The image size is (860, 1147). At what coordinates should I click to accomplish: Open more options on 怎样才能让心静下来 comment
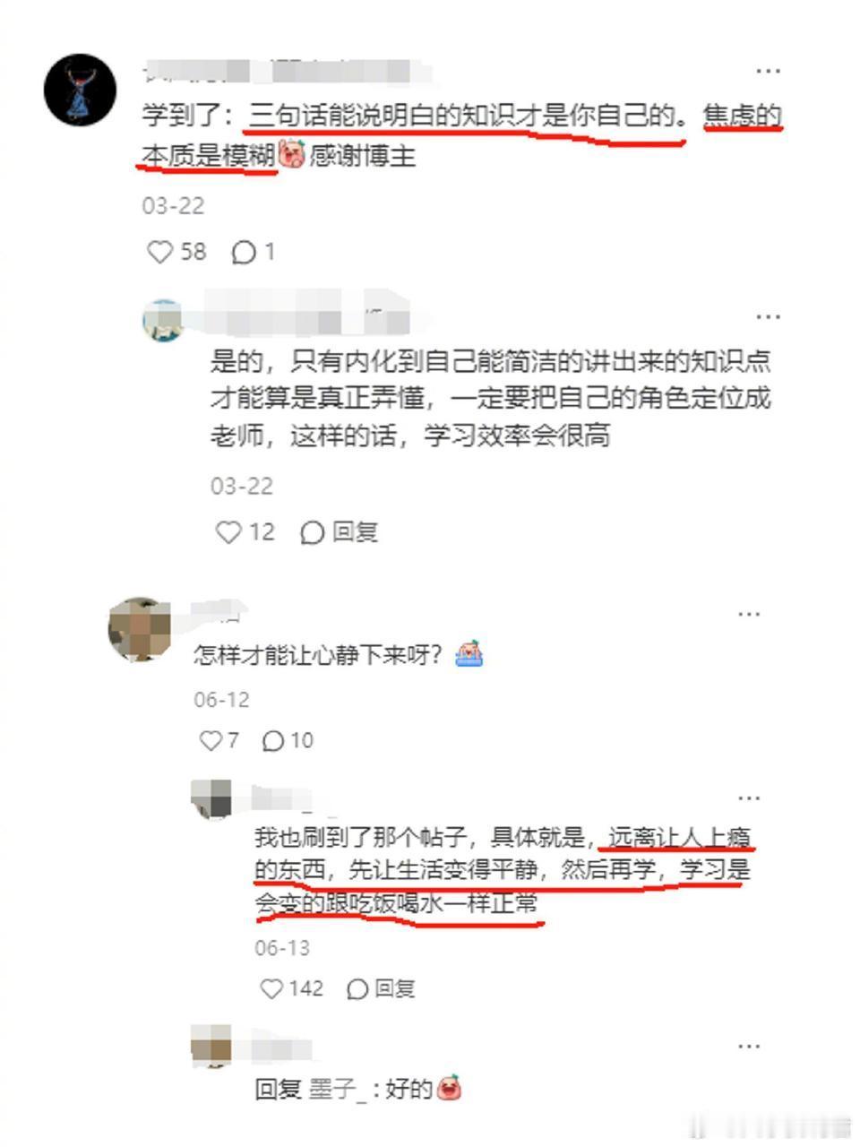click(749, 614)
